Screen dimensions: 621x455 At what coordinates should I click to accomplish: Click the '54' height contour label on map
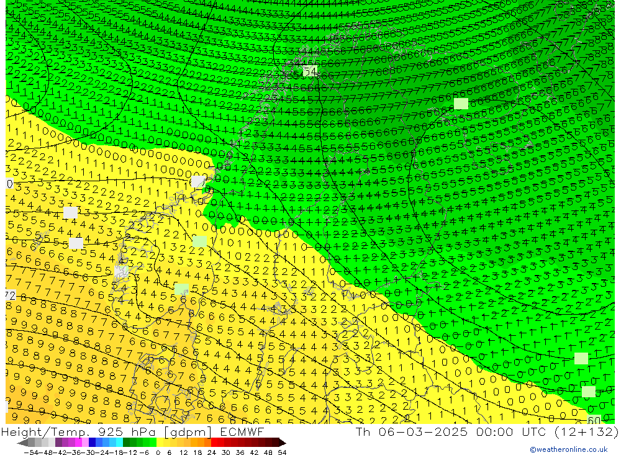coord(310,71)
